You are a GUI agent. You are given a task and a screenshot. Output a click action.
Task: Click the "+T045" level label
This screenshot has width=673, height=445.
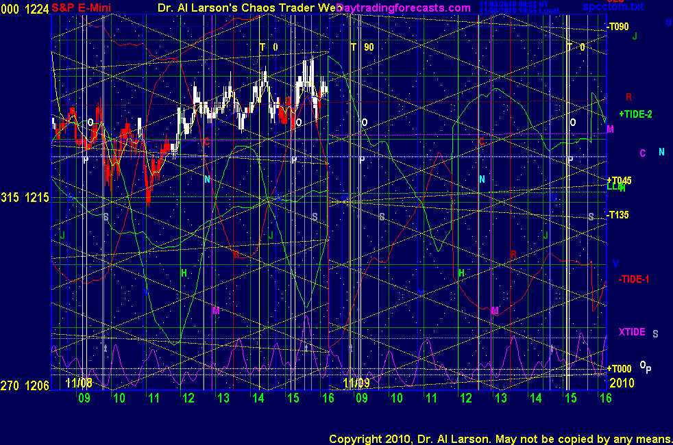[x=619, y=181]
